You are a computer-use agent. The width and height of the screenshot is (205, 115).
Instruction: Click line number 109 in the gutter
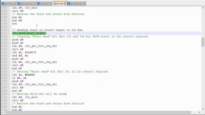click(4, 27)
